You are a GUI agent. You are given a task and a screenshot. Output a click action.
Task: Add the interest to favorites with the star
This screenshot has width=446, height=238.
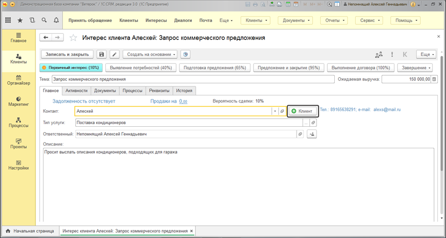pyautogui.click(x=73, y=38)
